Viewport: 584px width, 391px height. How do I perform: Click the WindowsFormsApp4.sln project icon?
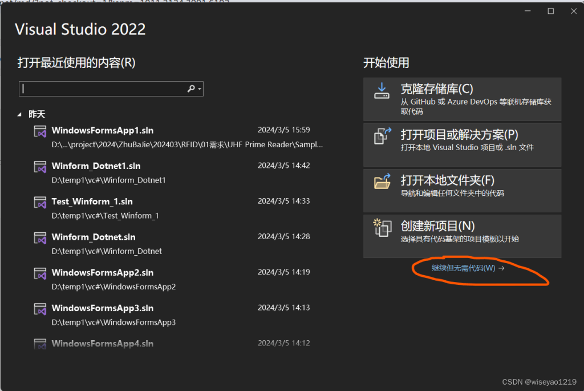(40, 343)
